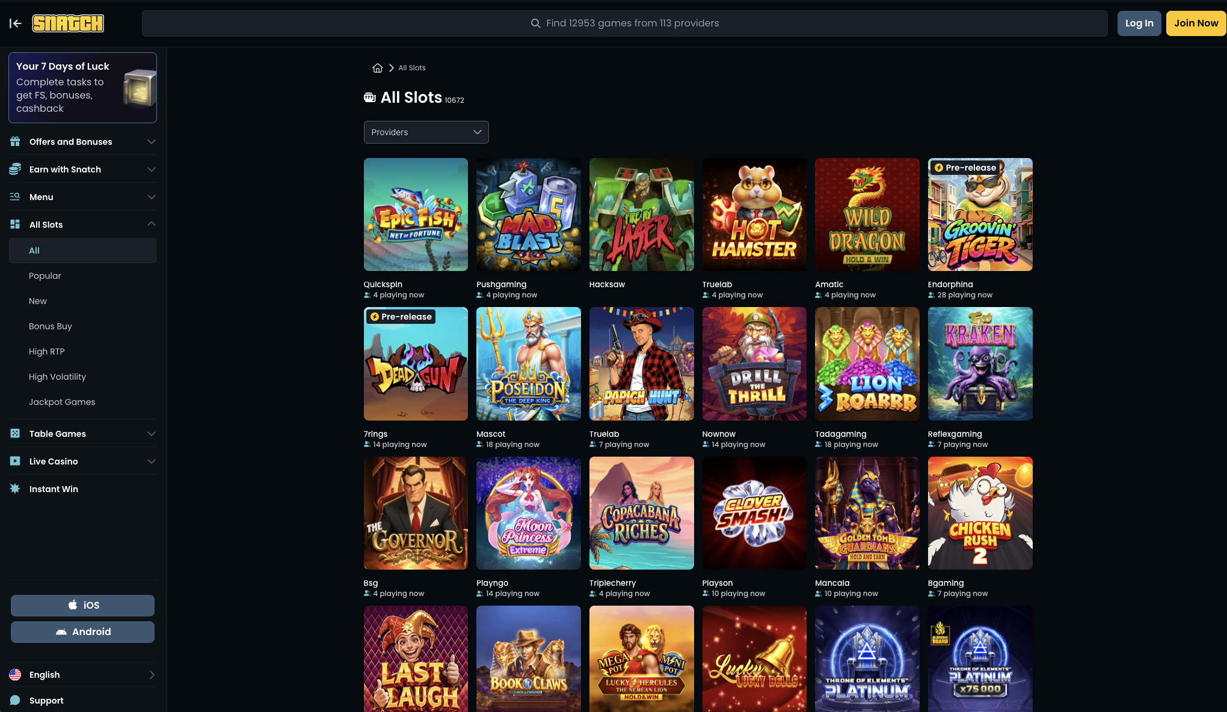
Task: Open the Lucky Hercules game thumbnail
Action: point(641,659)
